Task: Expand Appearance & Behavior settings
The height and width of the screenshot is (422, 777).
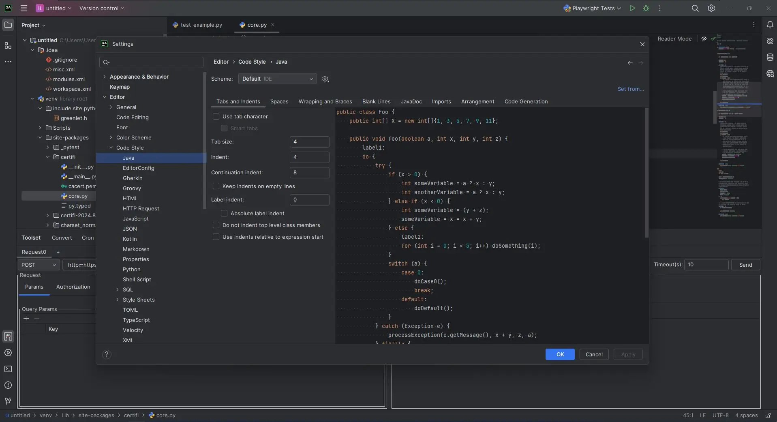Action: tap(105, 77)
